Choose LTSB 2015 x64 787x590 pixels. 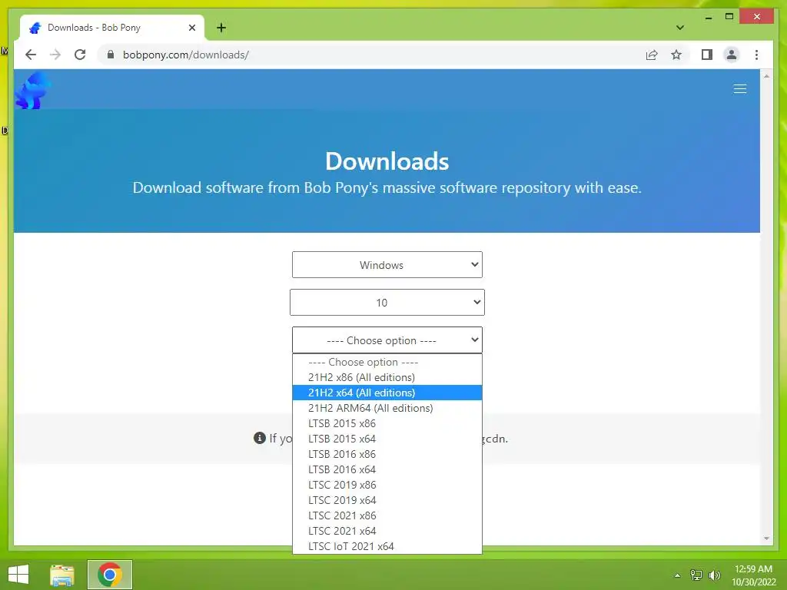coord(387,439)
